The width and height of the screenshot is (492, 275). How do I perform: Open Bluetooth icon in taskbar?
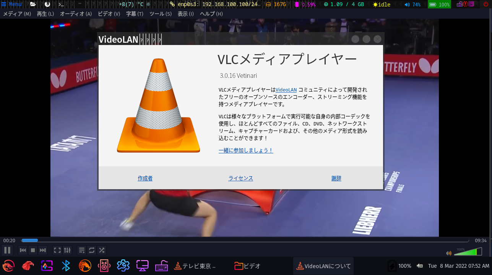tap(66, 265)
